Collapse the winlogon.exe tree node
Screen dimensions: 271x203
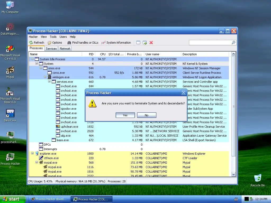click(x=45, y=77)
